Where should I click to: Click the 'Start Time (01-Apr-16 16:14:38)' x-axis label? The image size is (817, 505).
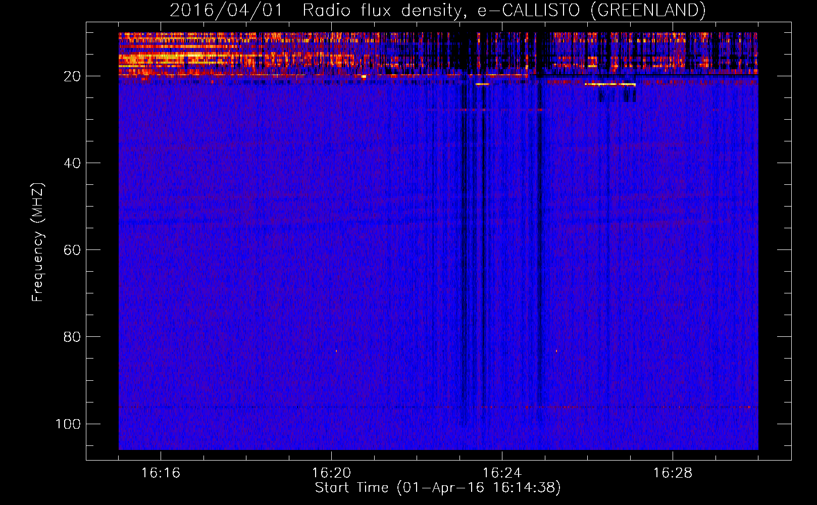[x=438, y=488]
